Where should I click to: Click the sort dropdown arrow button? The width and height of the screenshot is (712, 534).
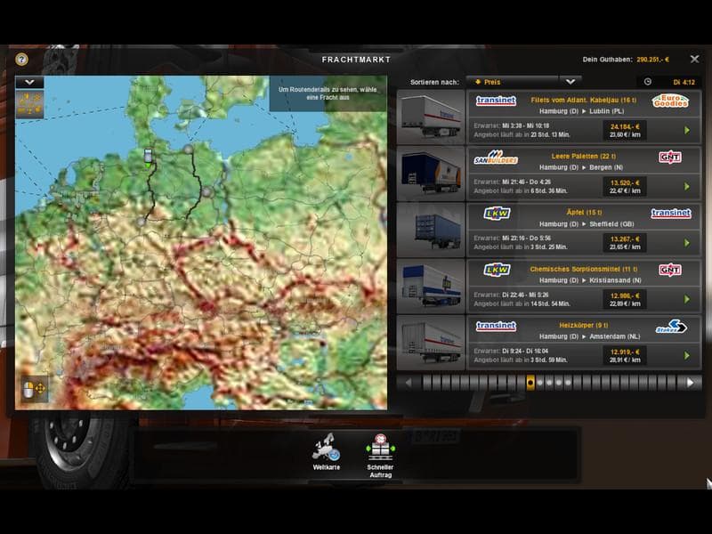point(570,82)
